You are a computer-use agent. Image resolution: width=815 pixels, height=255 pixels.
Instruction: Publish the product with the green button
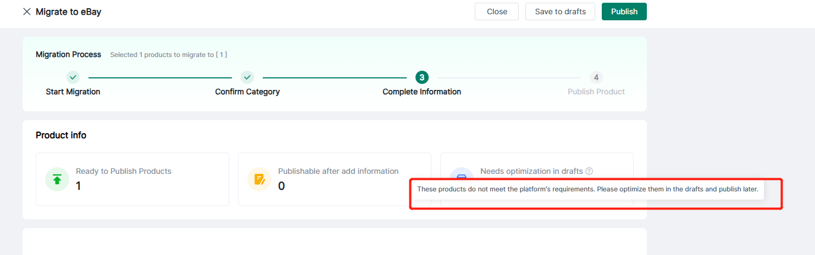pyautogui.click(x=624, y=12)
